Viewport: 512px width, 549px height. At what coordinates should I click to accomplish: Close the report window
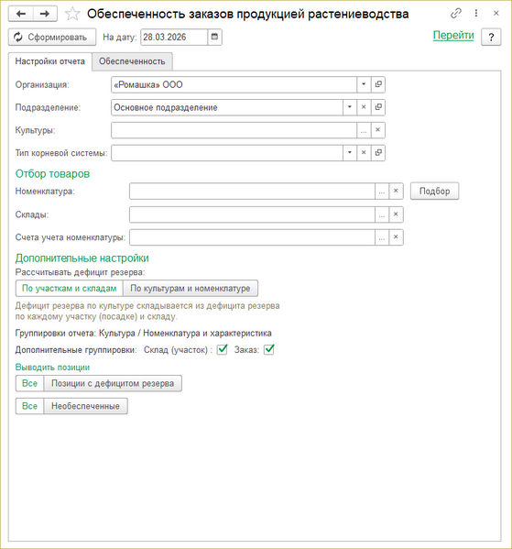(x=496, y=14)
